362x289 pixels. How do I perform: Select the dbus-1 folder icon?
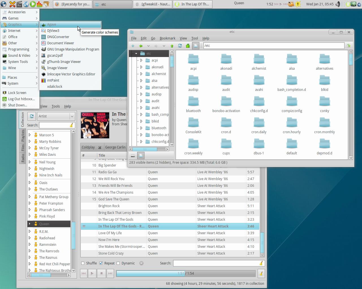point(259,146)
